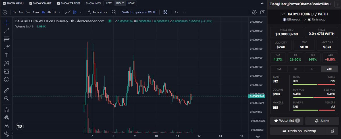
Task: Open the Indicators dialog
Action: (97, 12)
